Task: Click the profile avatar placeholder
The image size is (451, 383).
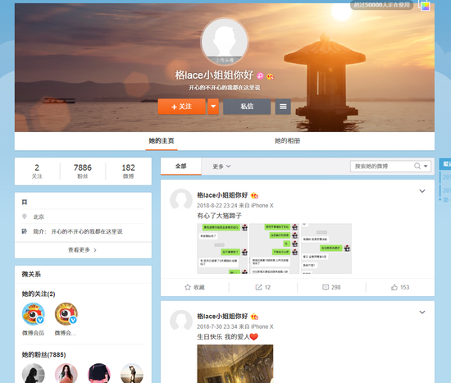Action: pyautogui.click(x=225, y=42)
